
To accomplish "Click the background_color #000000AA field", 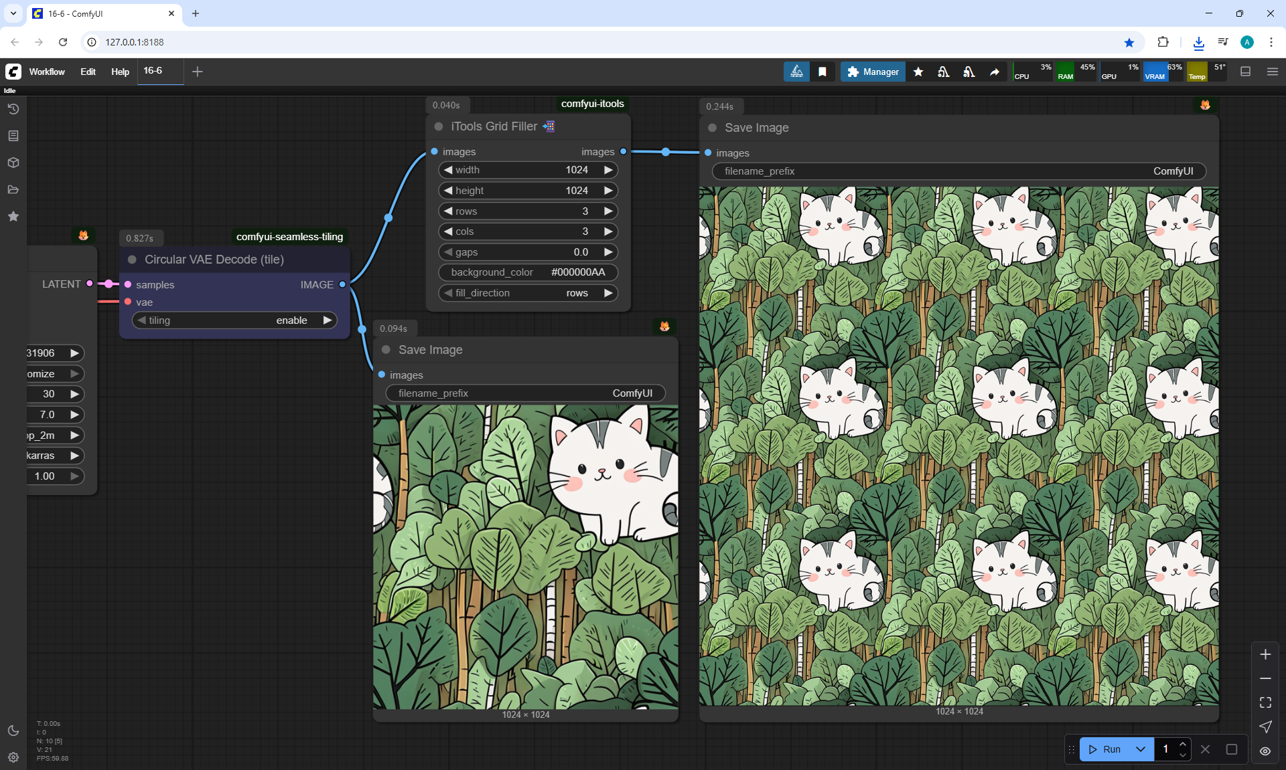I will point(528,272).
